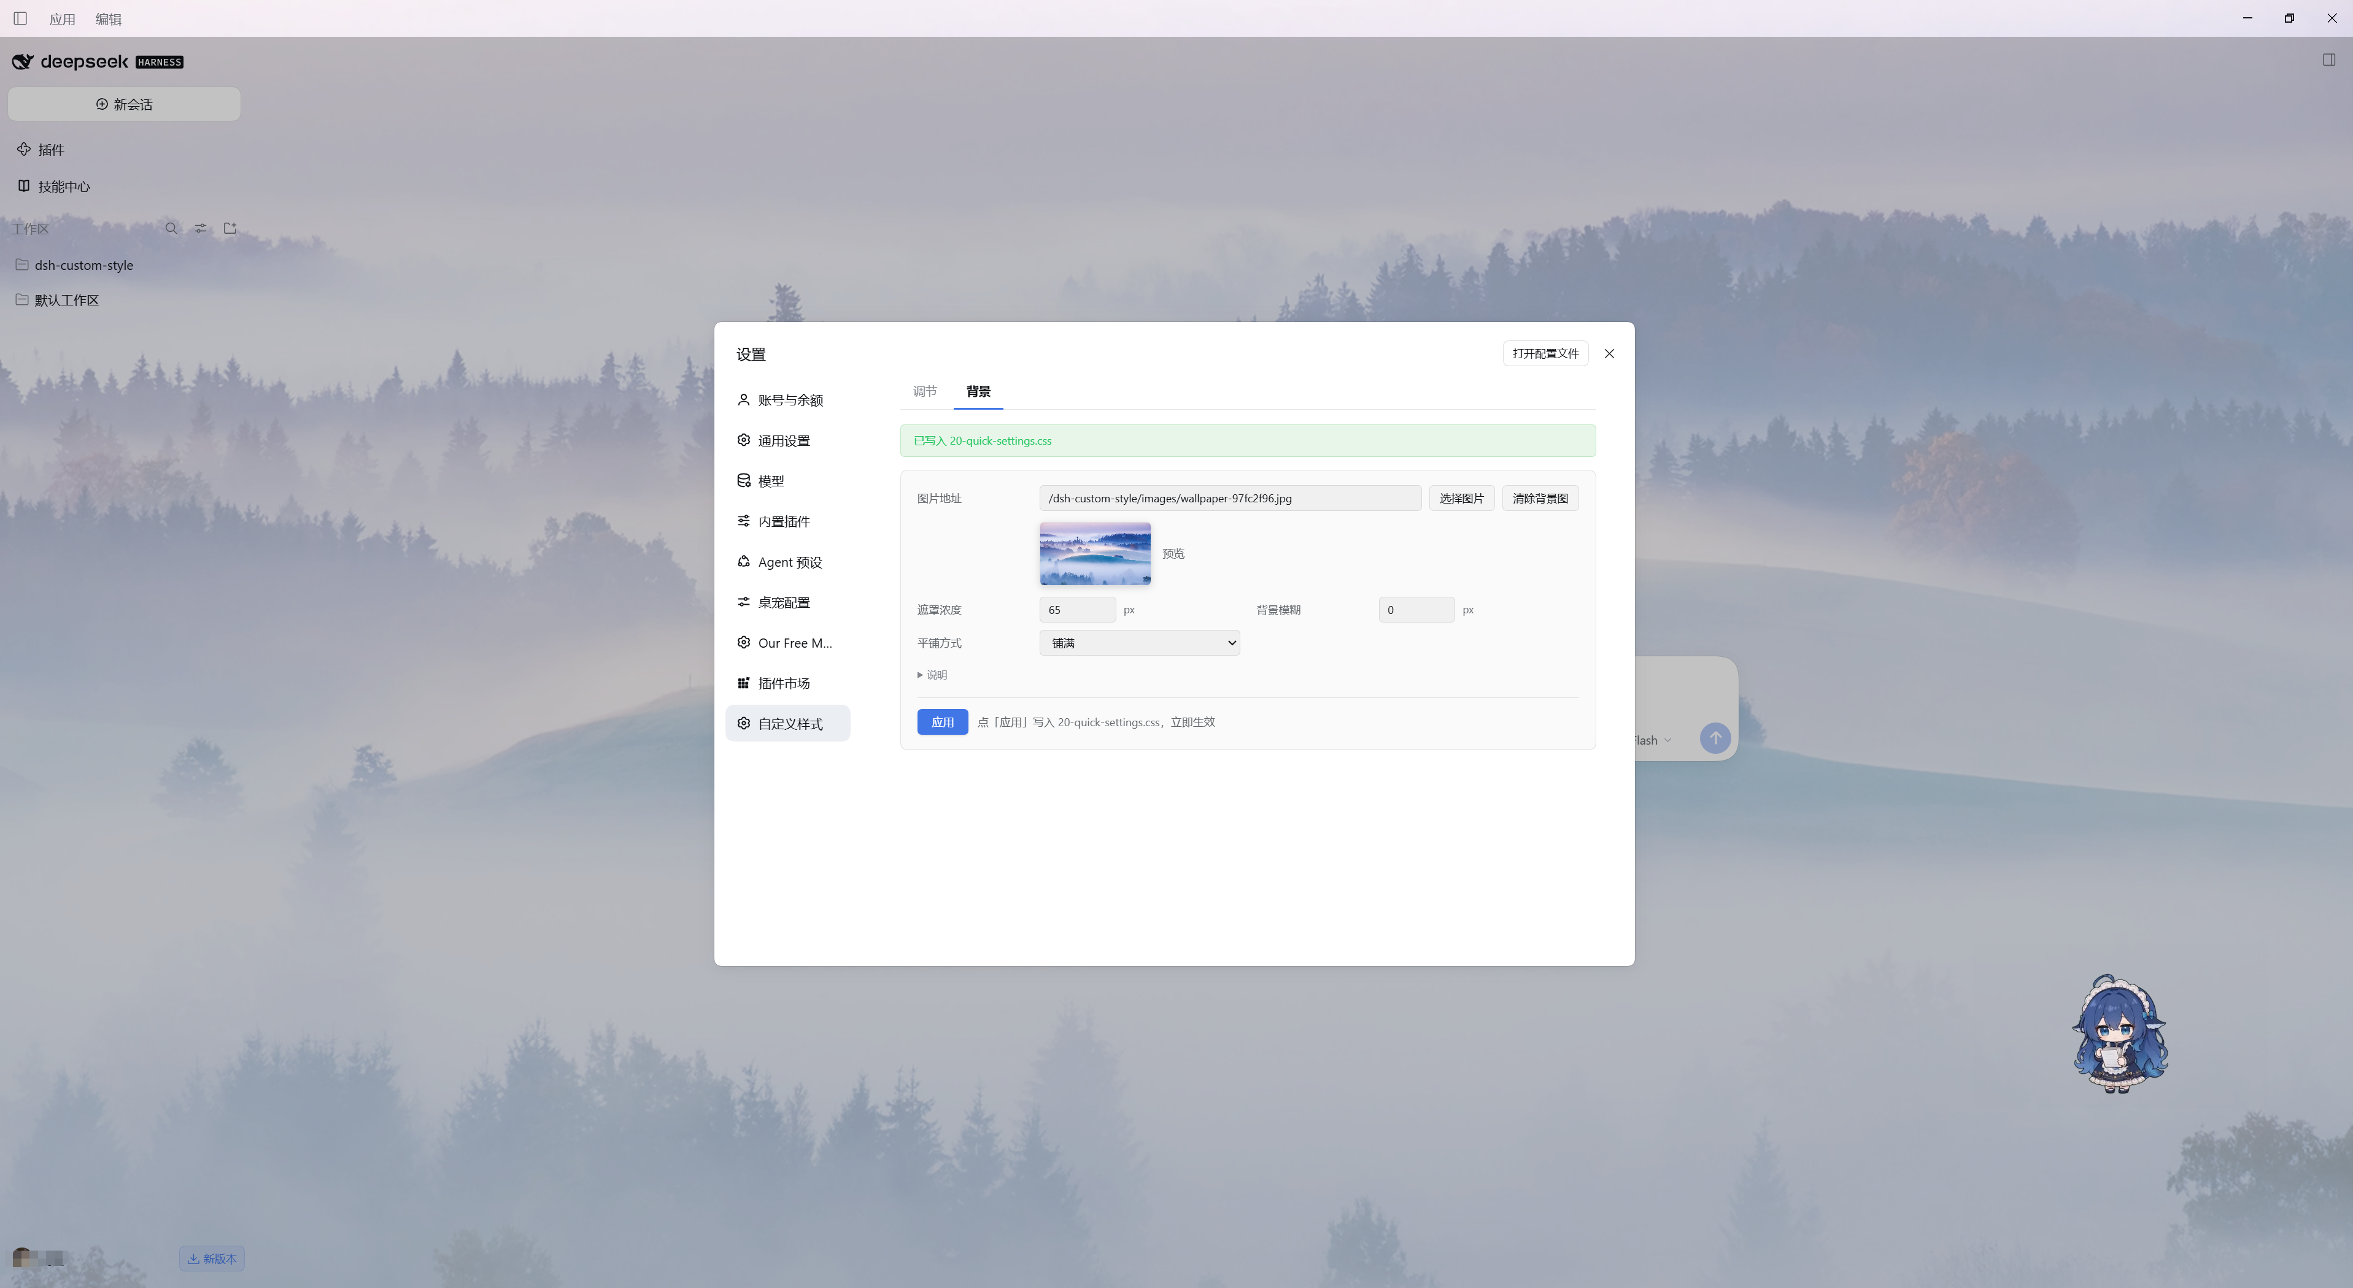The image size is (2353, 1288).
Task: Open 账号与余额 settings section
Action: [x=787, y=400]
